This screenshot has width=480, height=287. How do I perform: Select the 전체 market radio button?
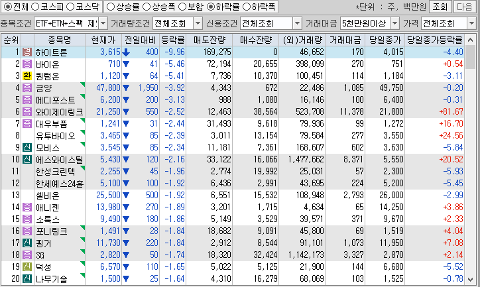(x=8, y=7)
